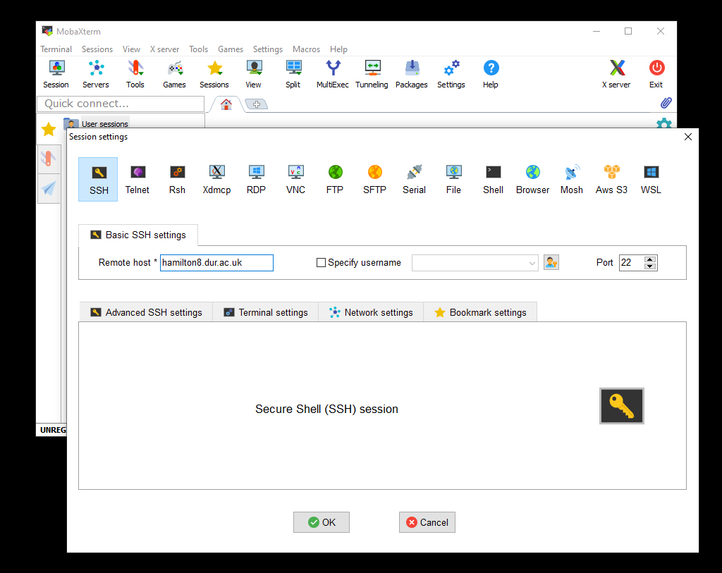Open the Bookmark settings tab
This screenshot has height=573, width=722.
pyautogui.click(x=480, y=312)
